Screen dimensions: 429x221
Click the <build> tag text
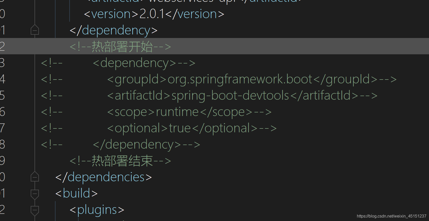(76, 193)
